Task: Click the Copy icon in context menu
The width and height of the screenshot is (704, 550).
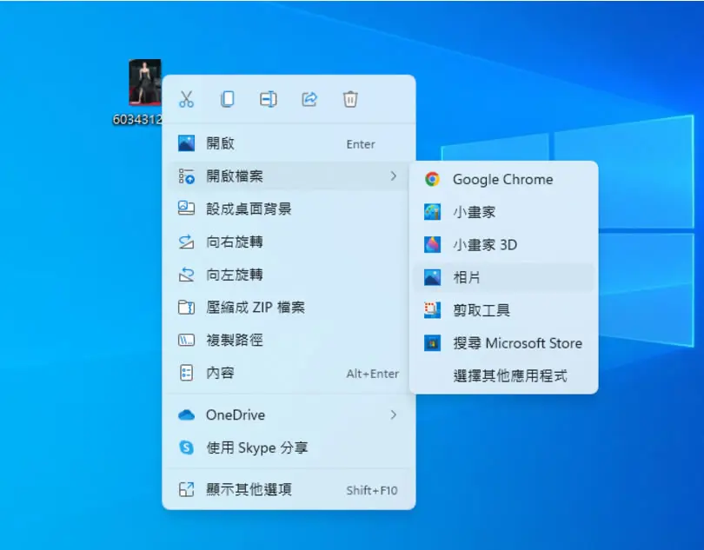Action: (x=227, y=99)
